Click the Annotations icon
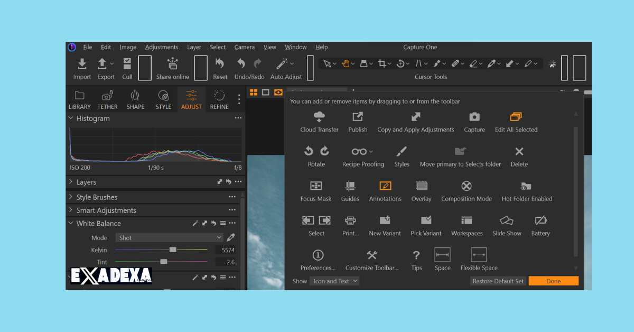Screen dimensions: 634x332 point(385,186)
